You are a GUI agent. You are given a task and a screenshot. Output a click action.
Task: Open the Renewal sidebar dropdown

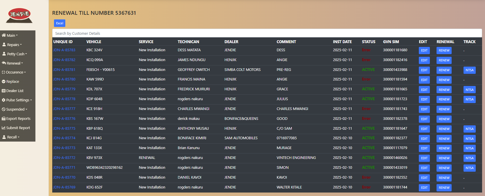coord(12,63)
